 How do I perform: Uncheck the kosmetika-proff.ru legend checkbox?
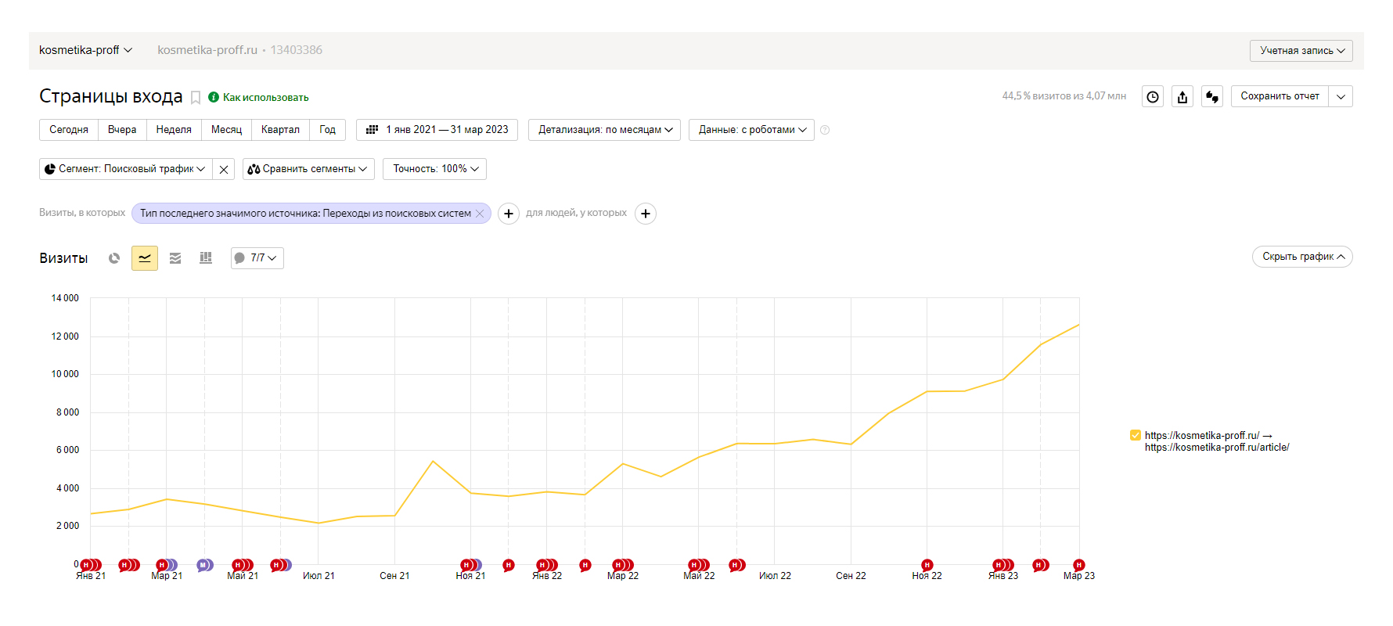(x=1135, y=436)
